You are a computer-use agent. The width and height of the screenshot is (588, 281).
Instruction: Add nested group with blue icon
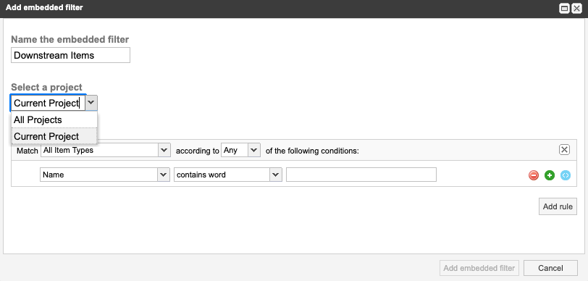click(x=566, y=175)
